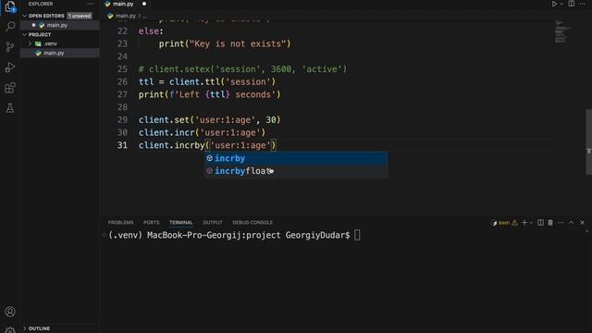Switch to the Problems tab

pos(120,223)
